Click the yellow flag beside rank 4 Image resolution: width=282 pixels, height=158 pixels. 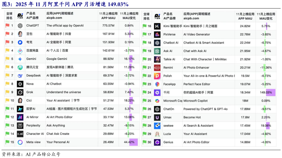(7, 50)
